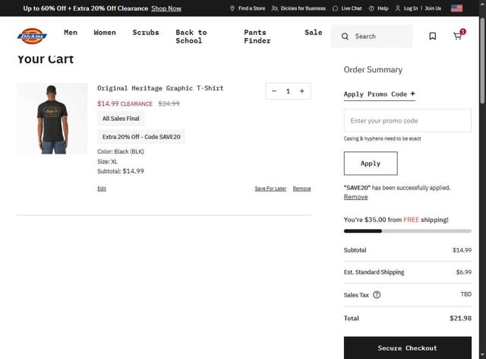The width and height of the screenshot is (486, 359).
Task: Click the Apply promo button
Action: 371,164
